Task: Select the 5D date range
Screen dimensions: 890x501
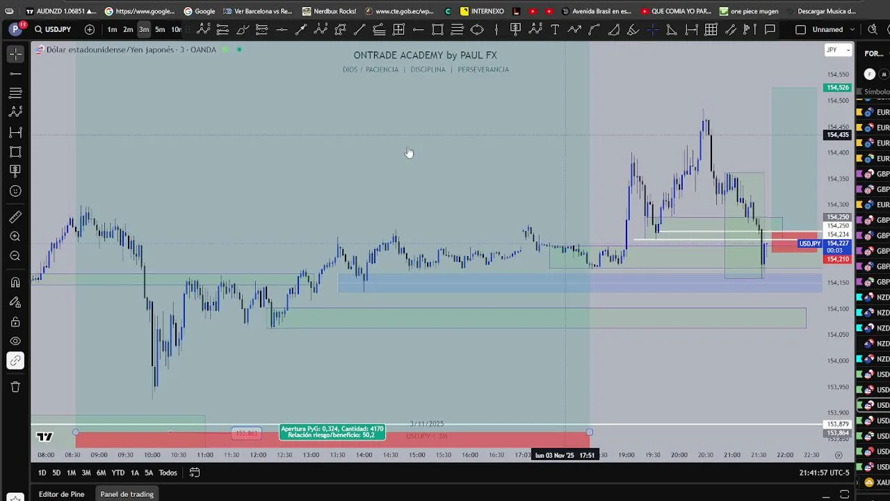Action: (x=56, y=472)
